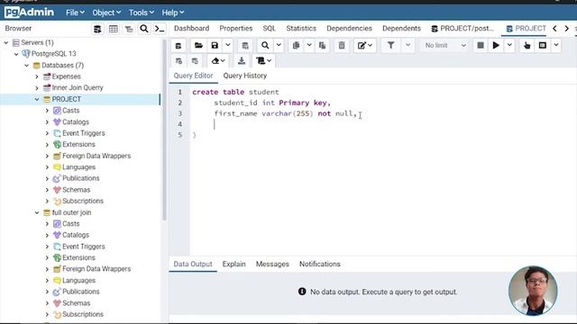This screenshot has height=324, width=577.
Task: Expand the Expenses database node
Action: (37, 76)
